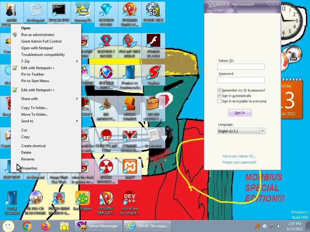Open the folder with eggs taskbar icon
Screen dimensions: 310x232
pos(64,226)
